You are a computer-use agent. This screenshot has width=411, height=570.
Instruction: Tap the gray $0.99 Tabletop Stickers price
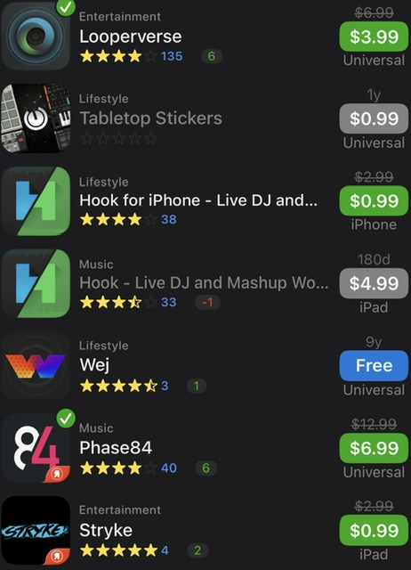[x=374, y=118]
